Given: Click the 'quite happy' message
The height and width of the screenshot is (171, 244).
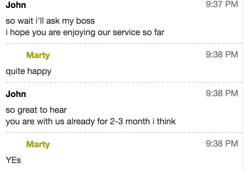Looking at the screenshot, I should pyautogui.click(x=28, y=71).
